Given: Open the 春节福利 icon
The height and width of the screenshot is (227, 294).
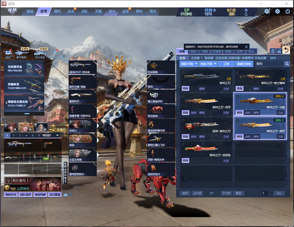Looking at the screenshot, I should (x=22, y=54).
